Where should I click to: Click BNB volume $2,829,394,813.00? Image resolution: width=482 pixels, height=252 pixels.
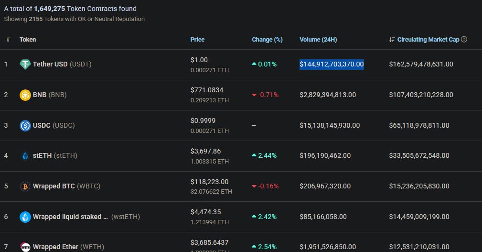point(328,95)
